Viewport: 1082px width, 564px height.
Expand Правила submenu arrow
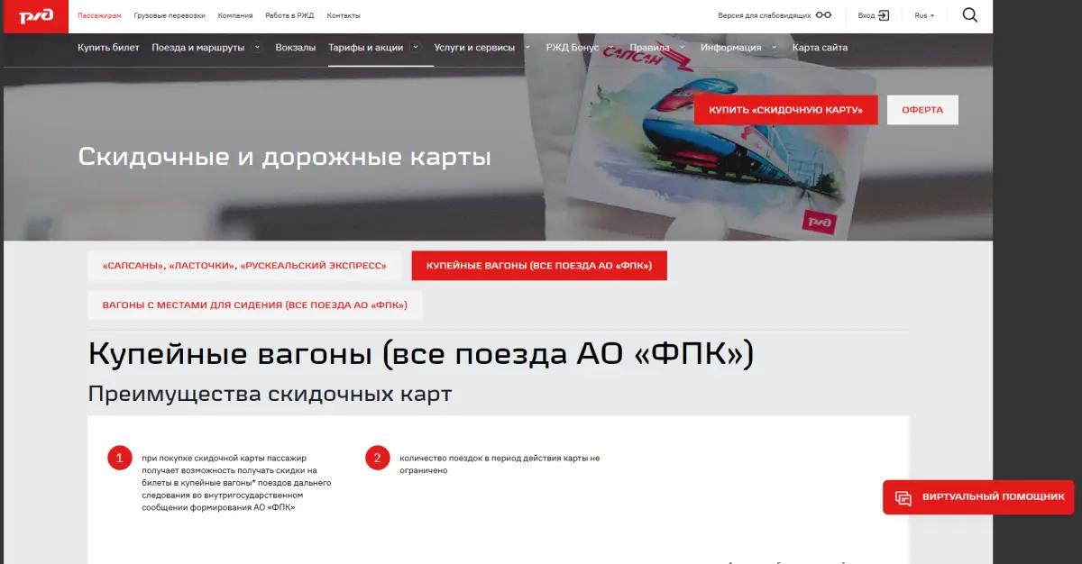[x=682, y=47]
